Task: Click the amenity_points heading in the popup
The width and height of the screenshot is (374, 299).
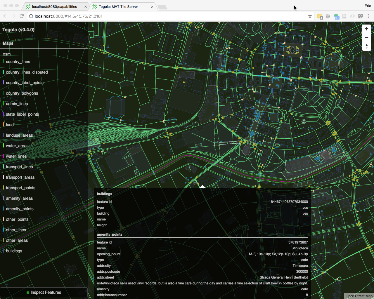Action: (x=110, y=234)
